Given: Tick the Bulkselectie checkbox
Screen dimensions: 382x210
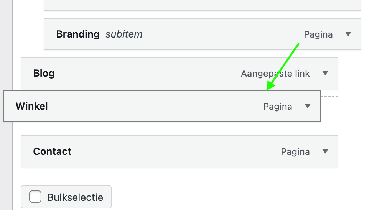Looking at the screenshot, I should 35,197.
